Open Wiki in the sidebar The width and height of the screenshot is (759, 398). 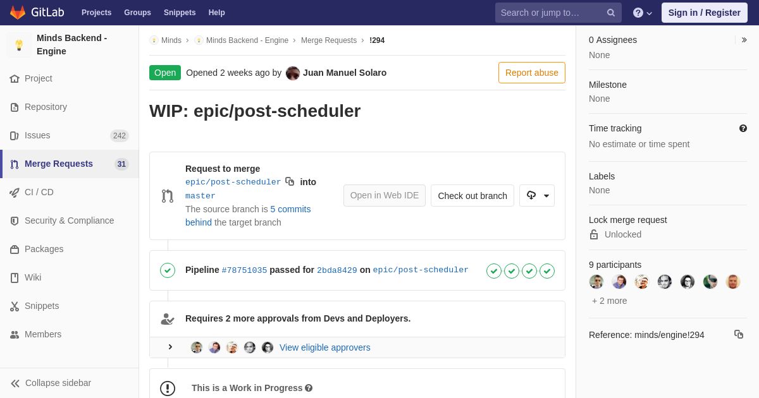point(70,277)
